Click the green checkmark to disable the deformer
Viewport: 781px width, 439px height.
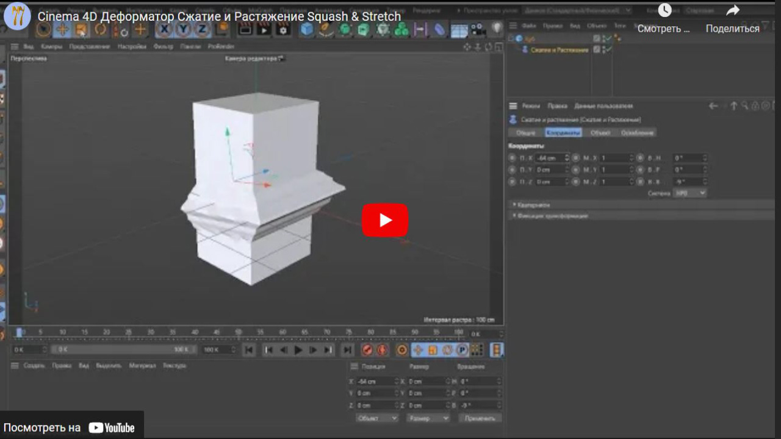(x=608, y=50)
